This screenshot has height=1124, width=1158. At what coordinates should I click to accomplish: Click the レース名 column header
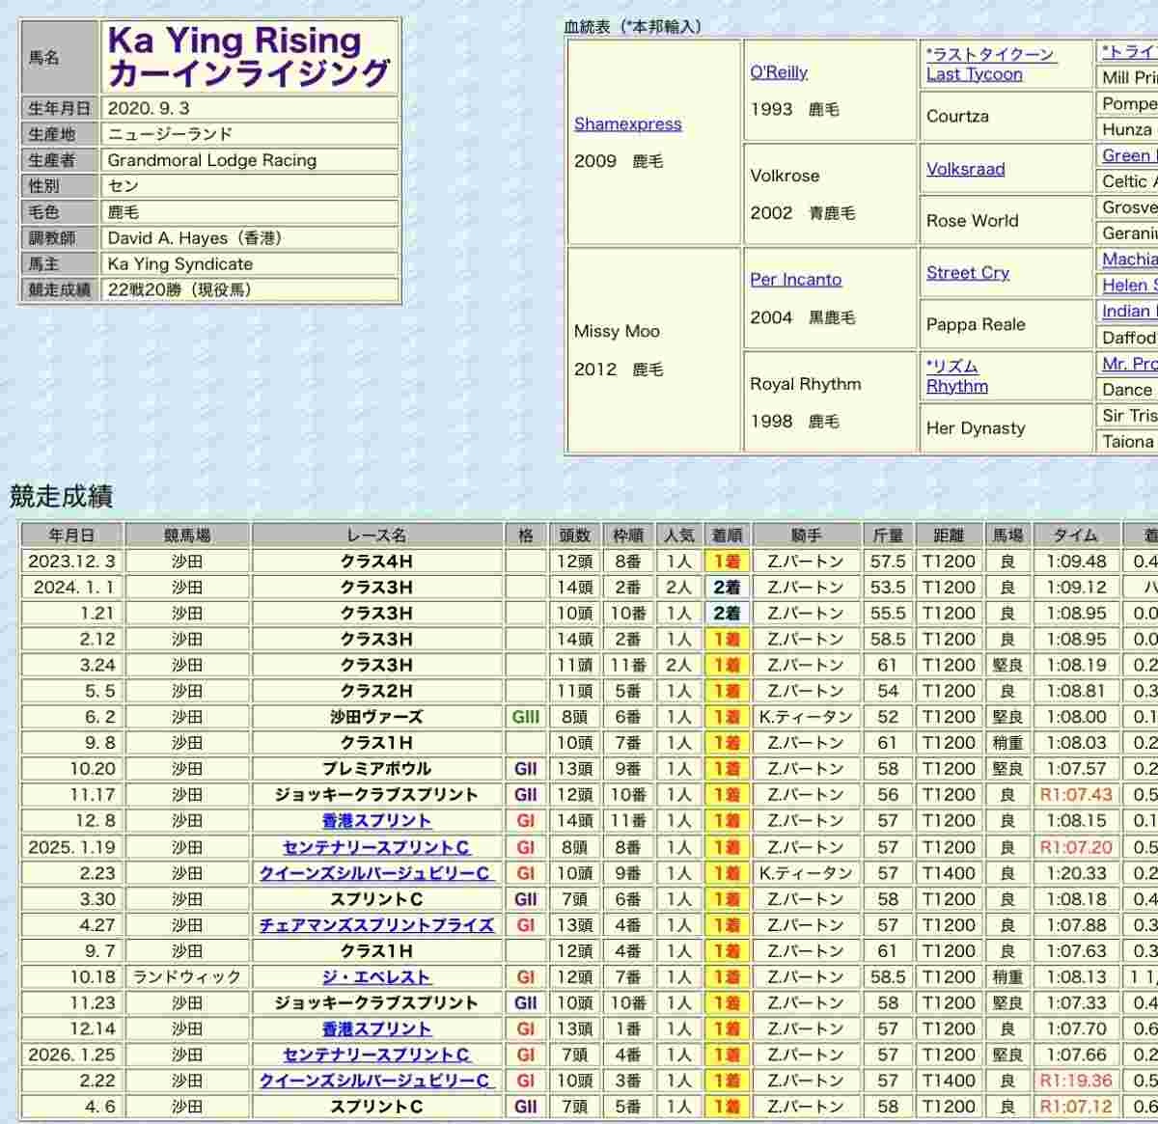tap(376, 535)
